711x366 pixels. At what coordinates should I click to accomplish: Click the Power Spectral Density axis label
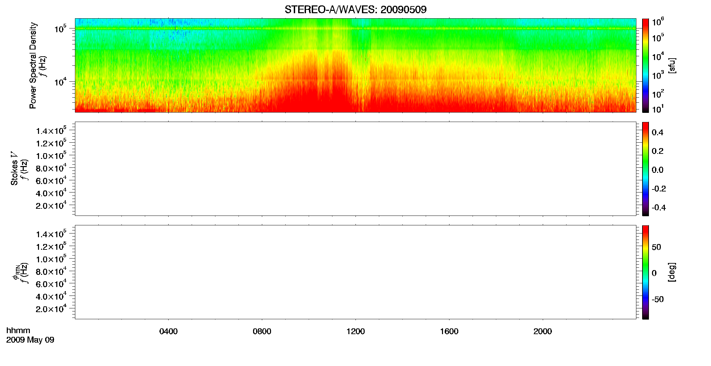[x=33, y=65]
